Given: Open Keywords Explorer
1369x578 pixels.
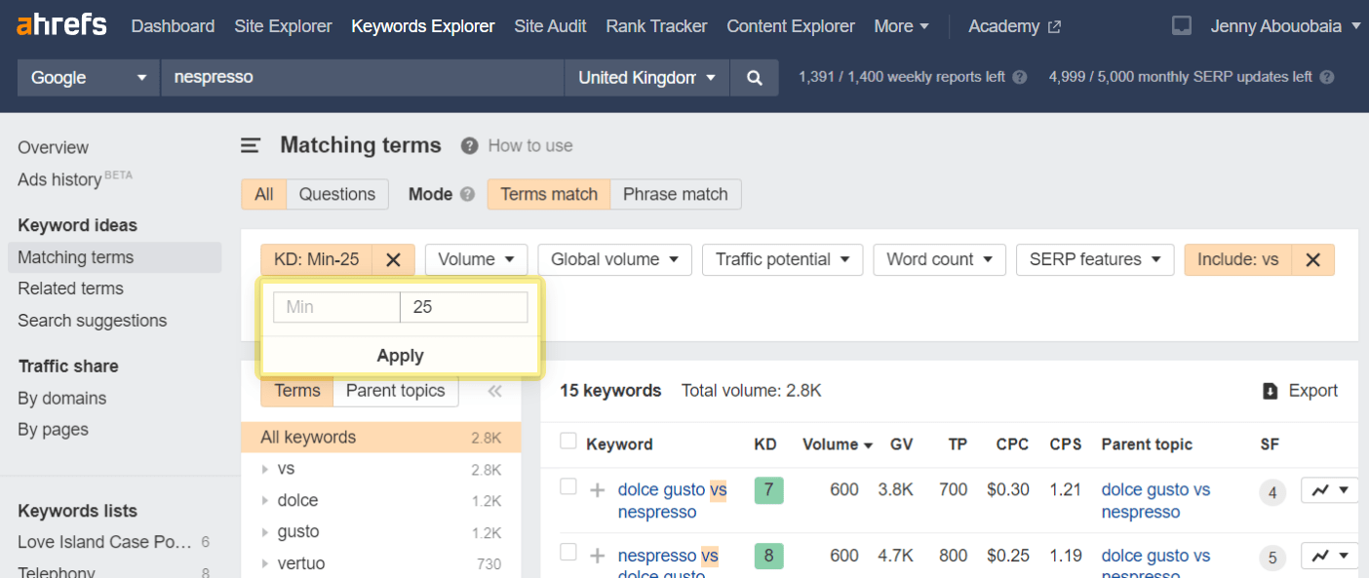Looking at the screenshot, I should click(x=423, y=26).
